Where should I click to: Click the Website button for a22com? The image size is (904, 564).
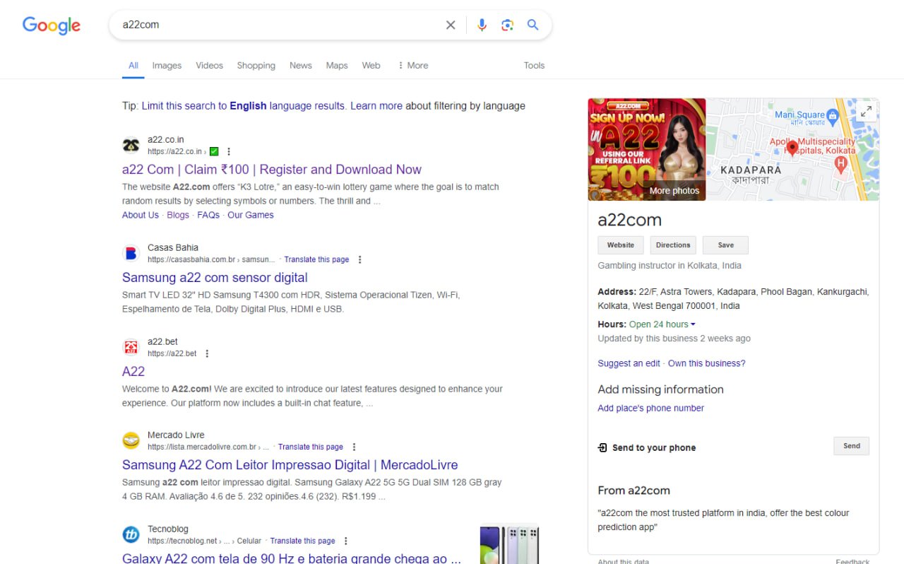pos(621,245)
